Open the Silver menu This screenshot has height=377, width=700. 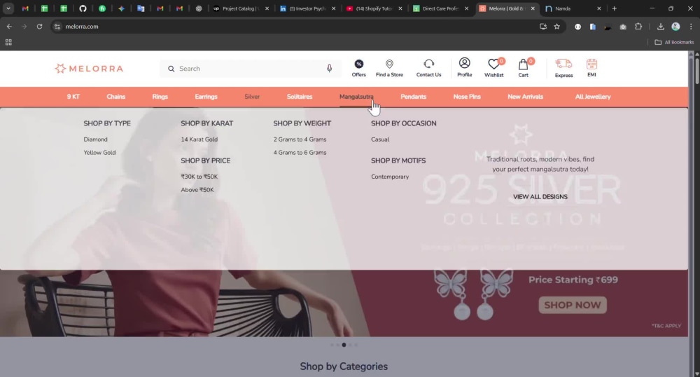pos(252,97)
